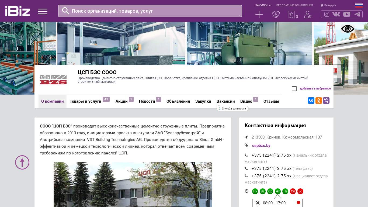Open the favorites bookmark star icon
Viewport: 368px width, 207px height.
pos(291,15)
